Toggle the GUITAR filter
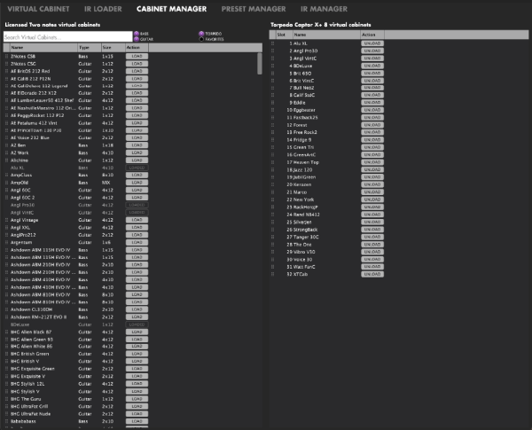Screen dimensions: 532x430 [137, 39]
